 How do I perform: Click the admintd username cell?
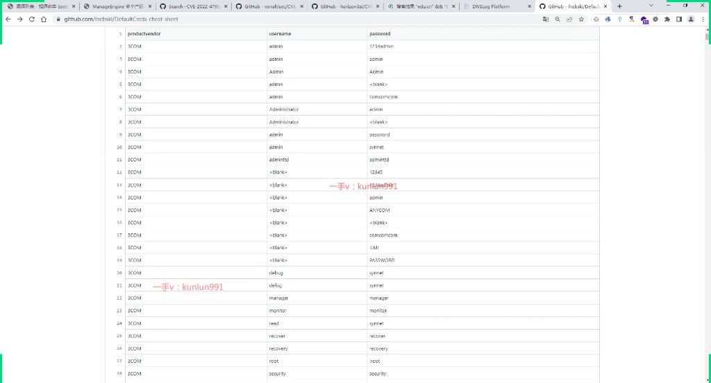pyautogui.click(x=317, y=160)
